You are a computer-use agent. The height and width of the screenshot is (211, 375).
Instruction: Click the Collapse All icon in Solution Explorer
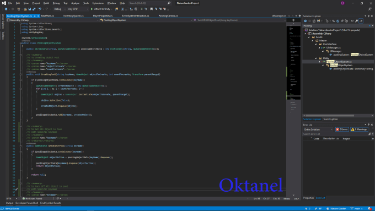pos(342,21)
